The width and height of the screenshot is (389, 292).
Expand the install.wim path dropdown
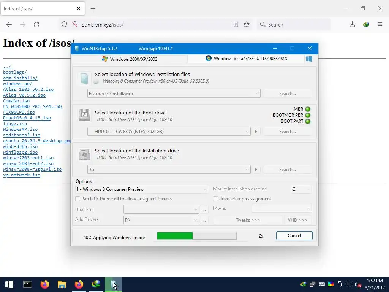coord(257,94)
